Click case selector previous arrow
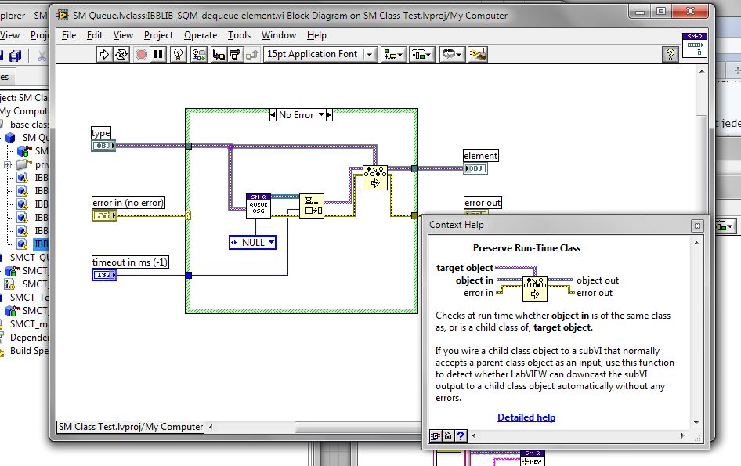This screenshot has height=466, width=741. coord(273,115)
